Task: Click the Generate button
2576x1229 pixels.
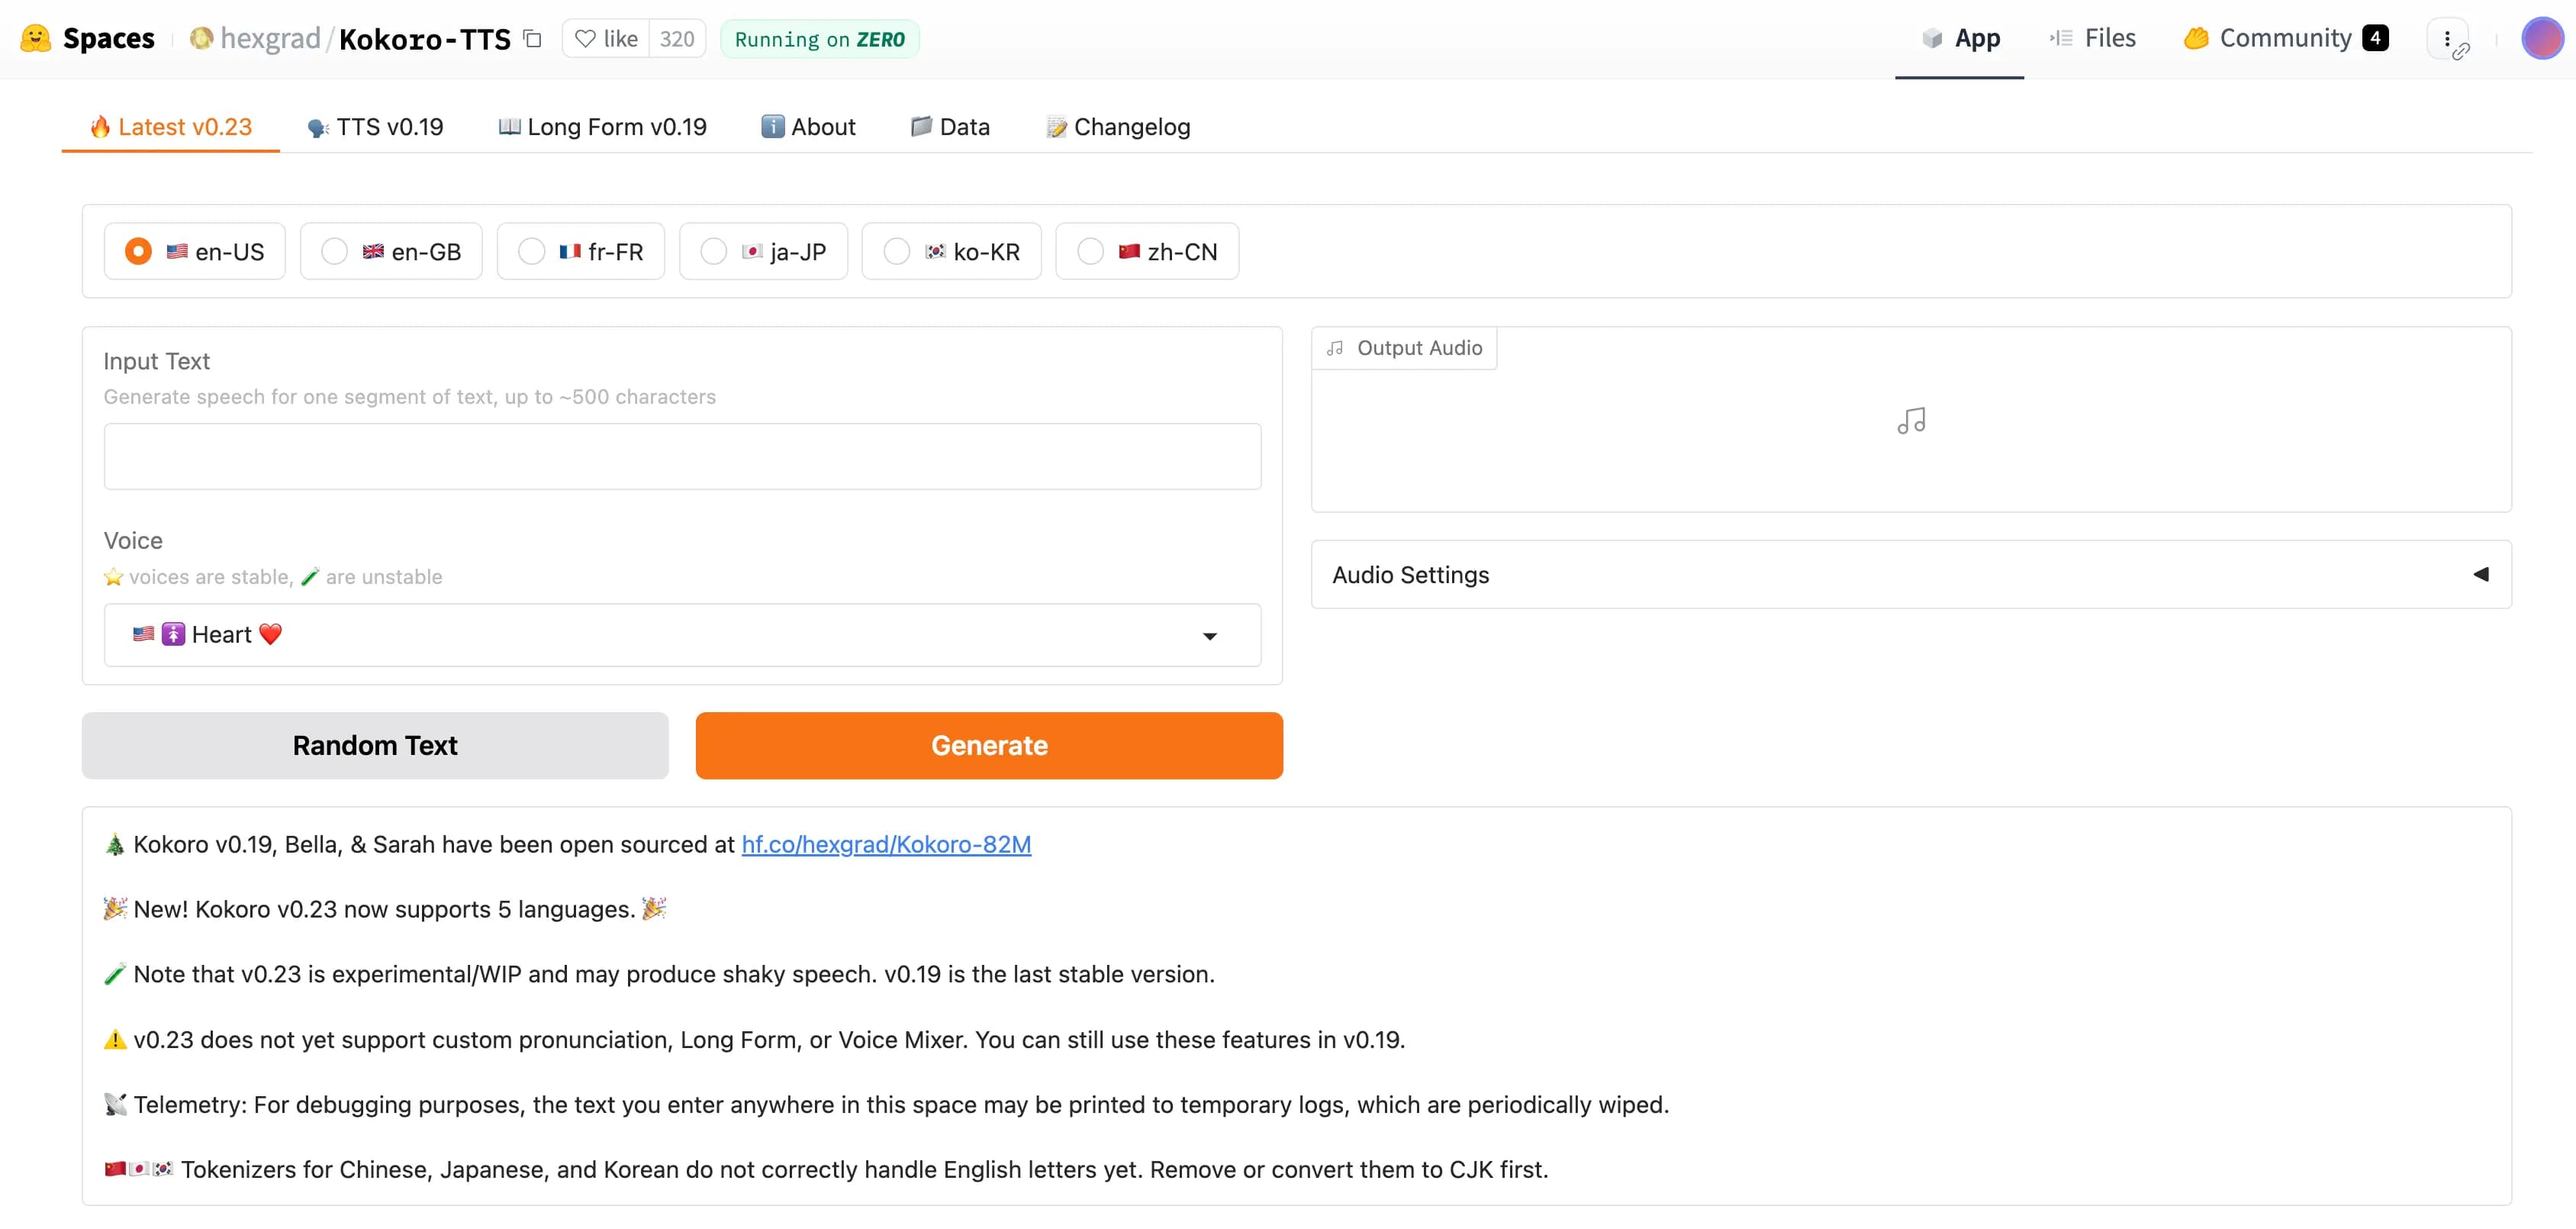Action: (989, 746)
